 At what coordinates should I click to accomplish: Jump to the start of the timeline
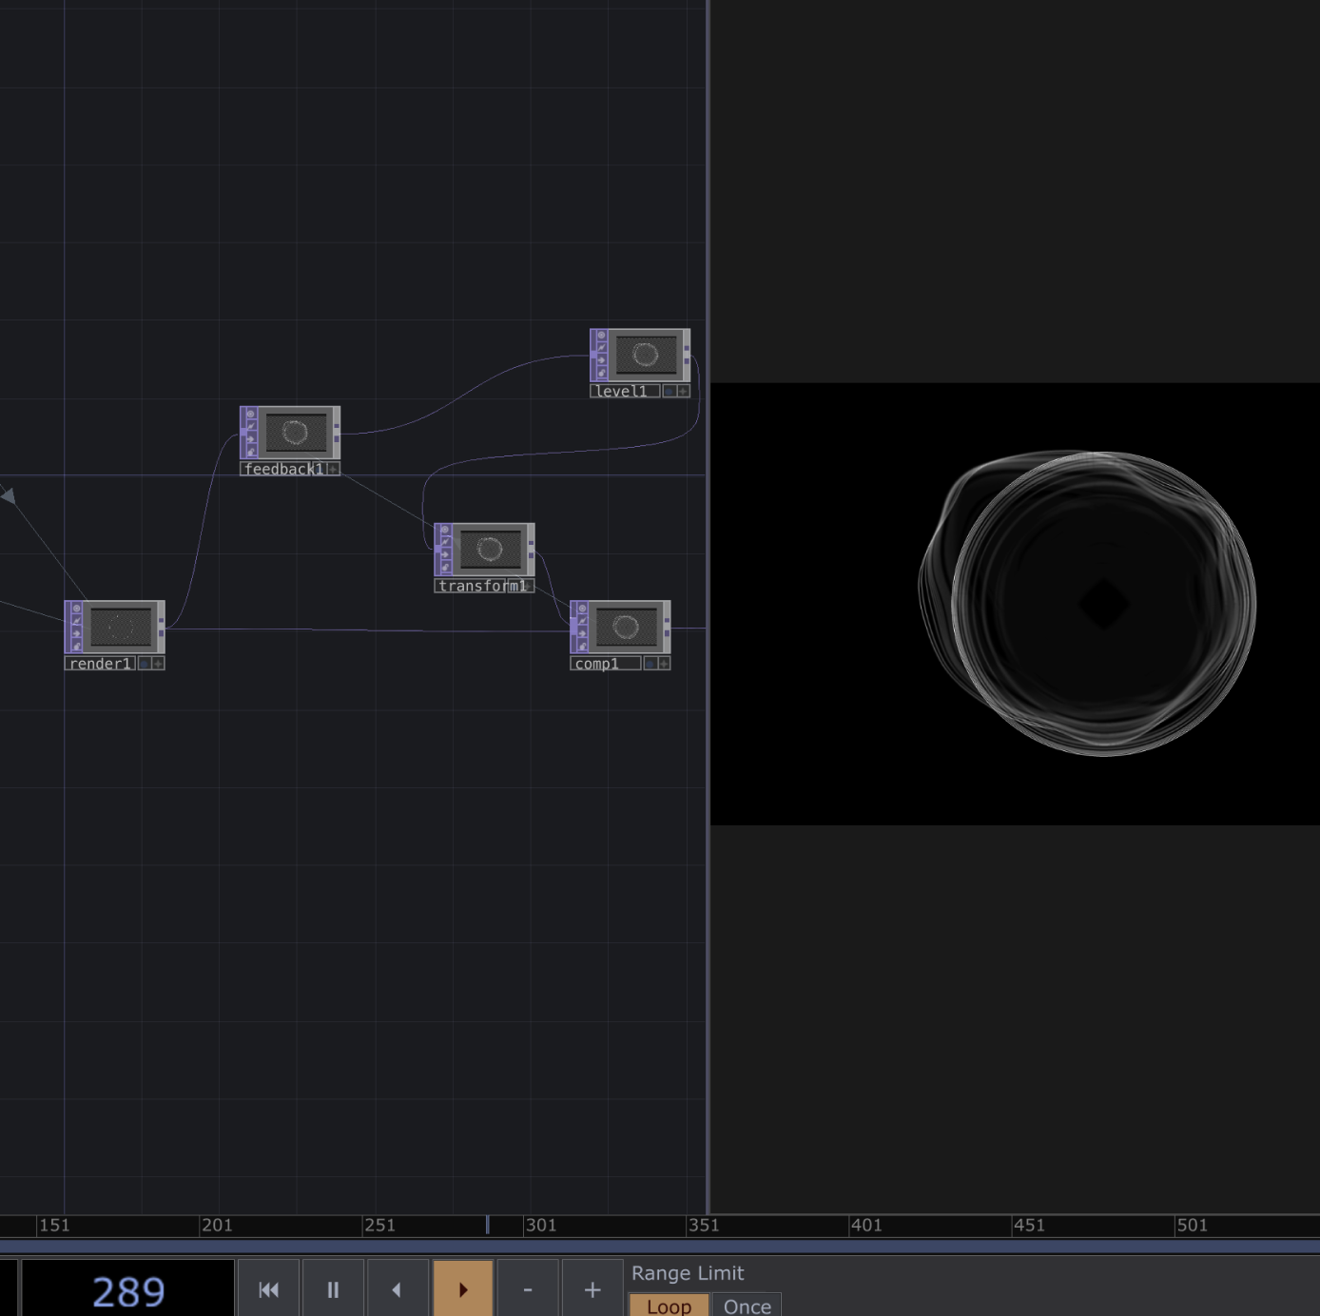click(268, 1289)
